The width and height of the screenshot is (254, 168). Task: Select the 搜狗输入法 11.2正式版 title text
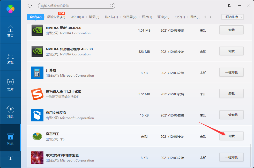(x=64, y=91)
